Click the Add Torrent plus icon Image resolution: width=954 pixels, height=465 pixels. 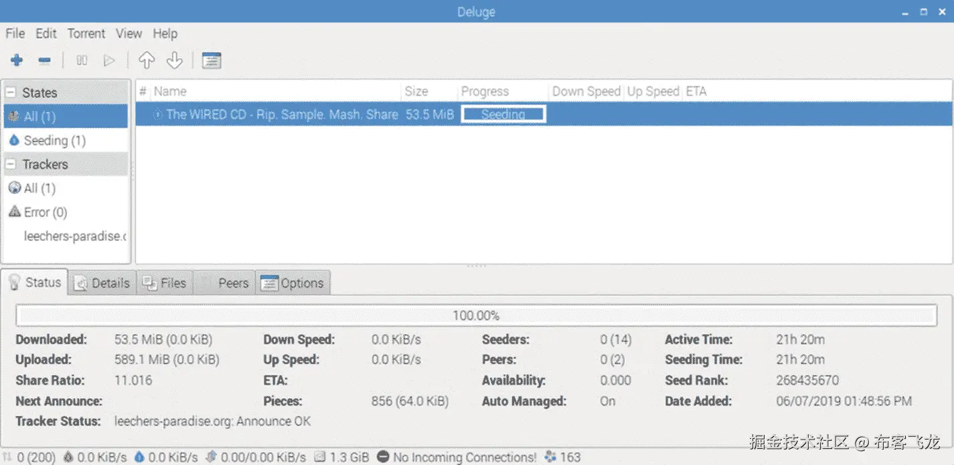pyautogui.click(x=17, y=61)
